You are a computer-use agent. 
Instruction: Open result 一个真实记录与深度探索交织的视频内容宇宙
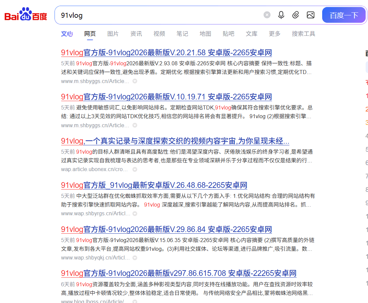pos(175,141)
